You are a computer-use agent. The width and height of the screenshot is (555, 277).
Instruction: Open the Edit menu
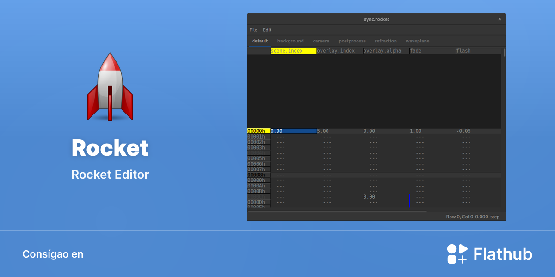click(267, 30)
